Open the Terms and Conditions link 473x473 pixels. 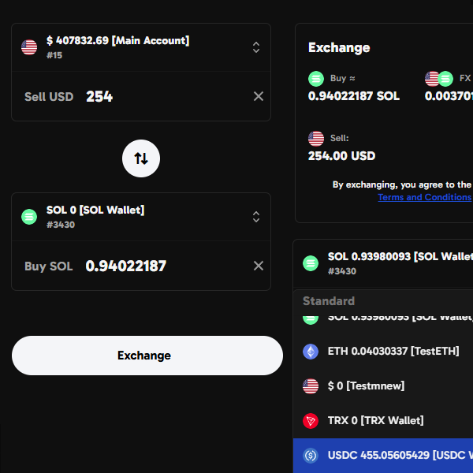point(424,197)
